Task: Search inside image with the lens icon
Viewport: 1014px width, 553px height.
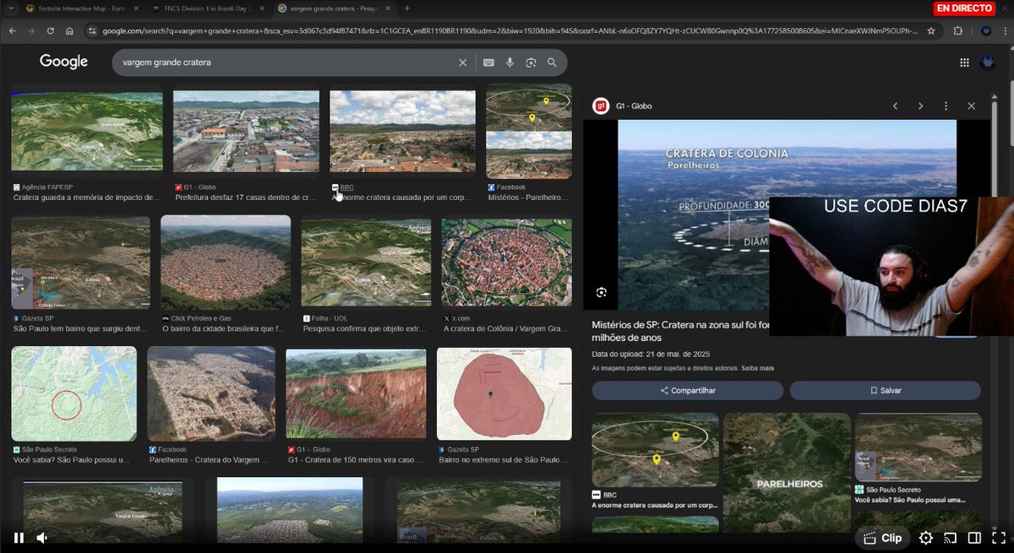Action: click(x=602, y=292)
